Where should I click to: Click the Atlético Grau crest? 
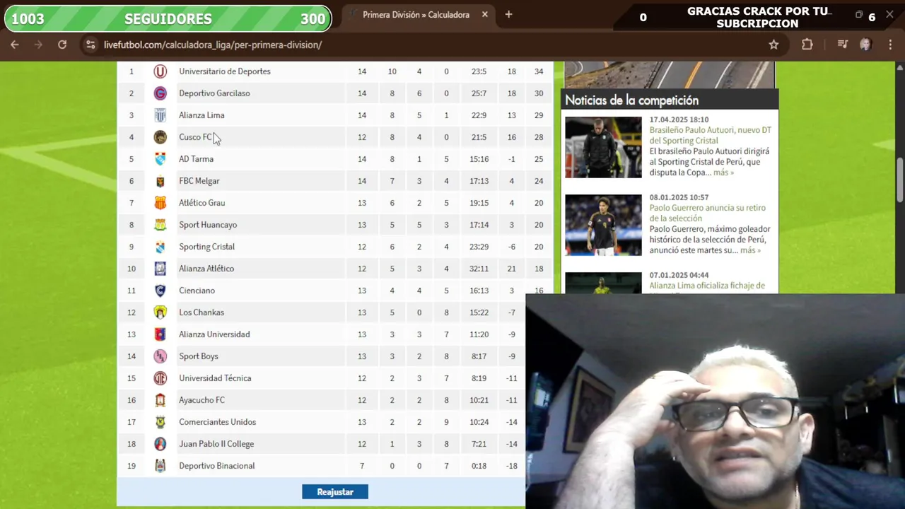coord(160,203)
